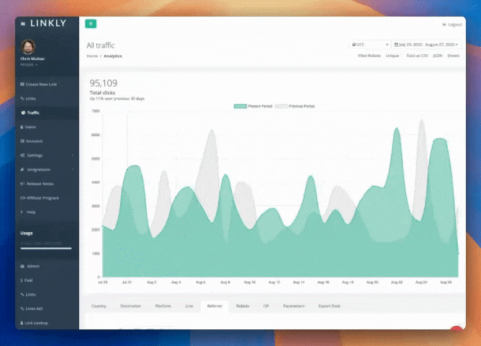The height and width of the screenshot is (346, 481).
Task: Open the Help section in sidebar
Action: (x=31, y=212)
